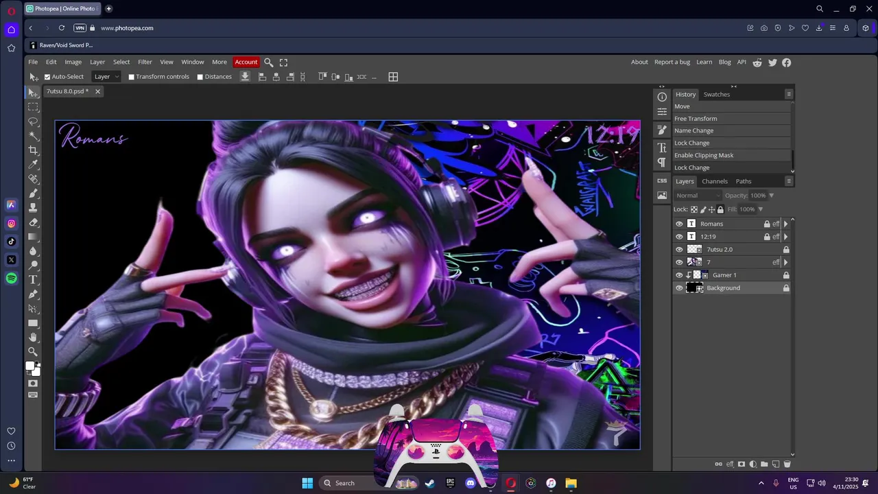Hide the Background layer
Viewport: 878px width, 494px height.
point(679,288)
